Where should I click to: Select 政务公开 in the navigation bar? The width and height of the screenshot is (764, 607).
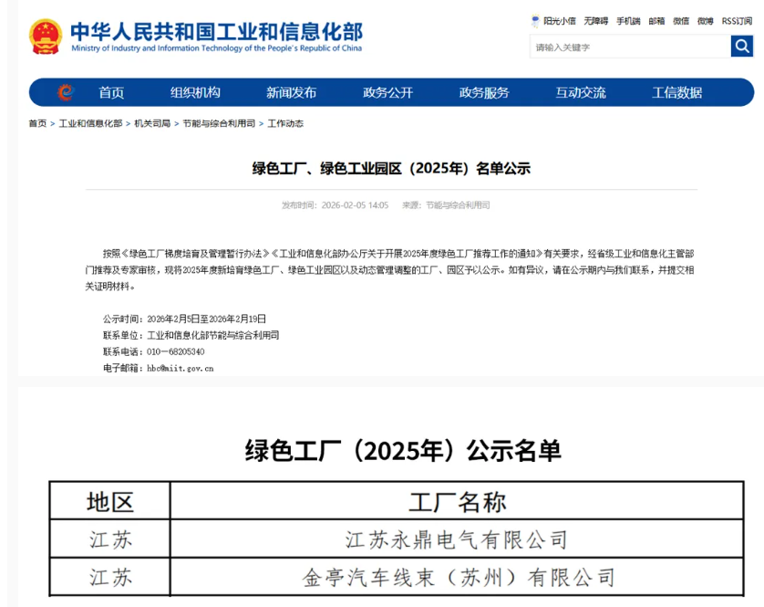point(387,92)
